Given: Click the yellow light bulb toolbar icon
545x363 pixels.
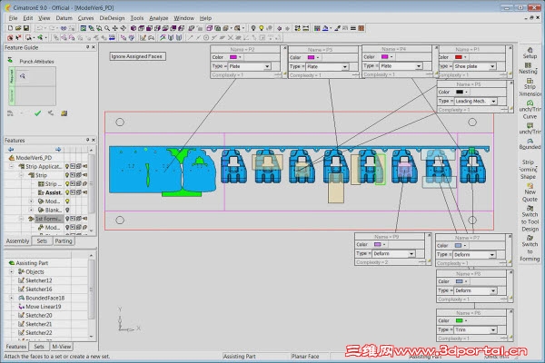Looking at the screenshot, I should click(262, 28).
